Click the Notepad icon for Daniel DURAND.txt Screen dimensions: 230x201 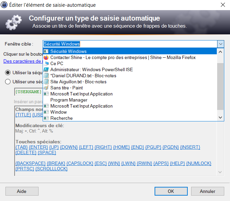(x=46, y=76)
